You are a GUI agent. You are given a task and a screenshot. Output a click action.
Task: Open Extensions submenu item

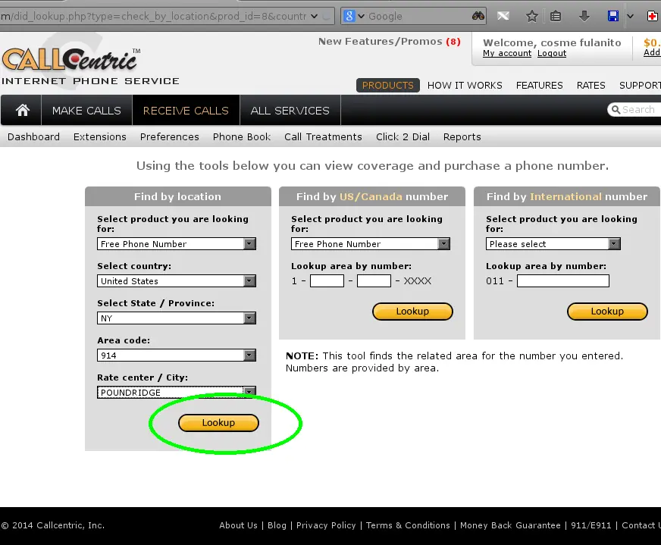(x=100, y=137)
